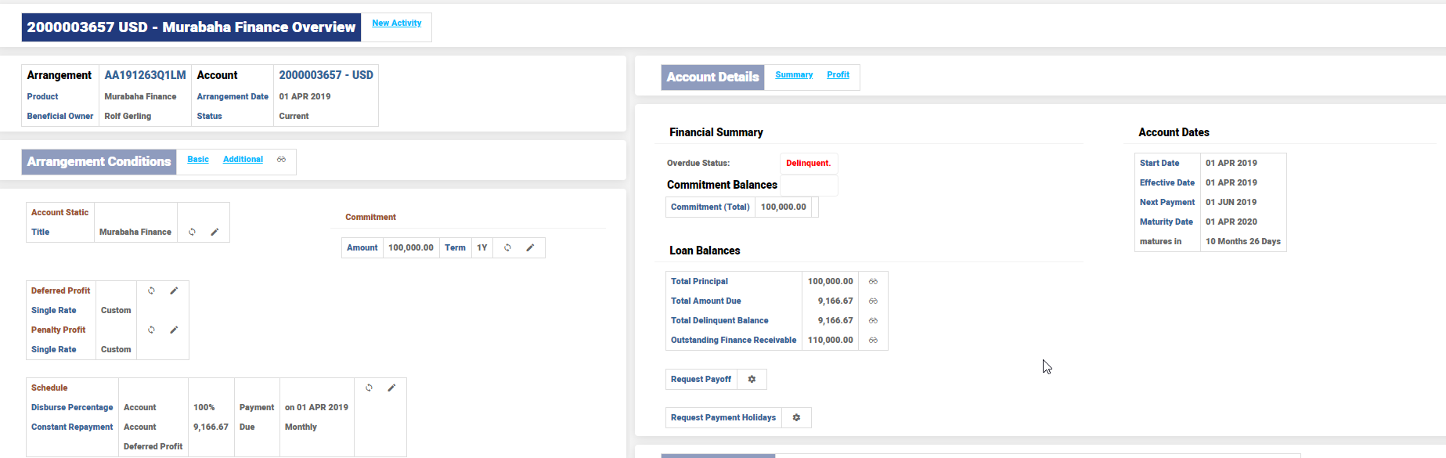Screen dimensions: 1446x458
Task: Click gear icon beside Request Payment Holidays
Action: [x=796, y=418]
